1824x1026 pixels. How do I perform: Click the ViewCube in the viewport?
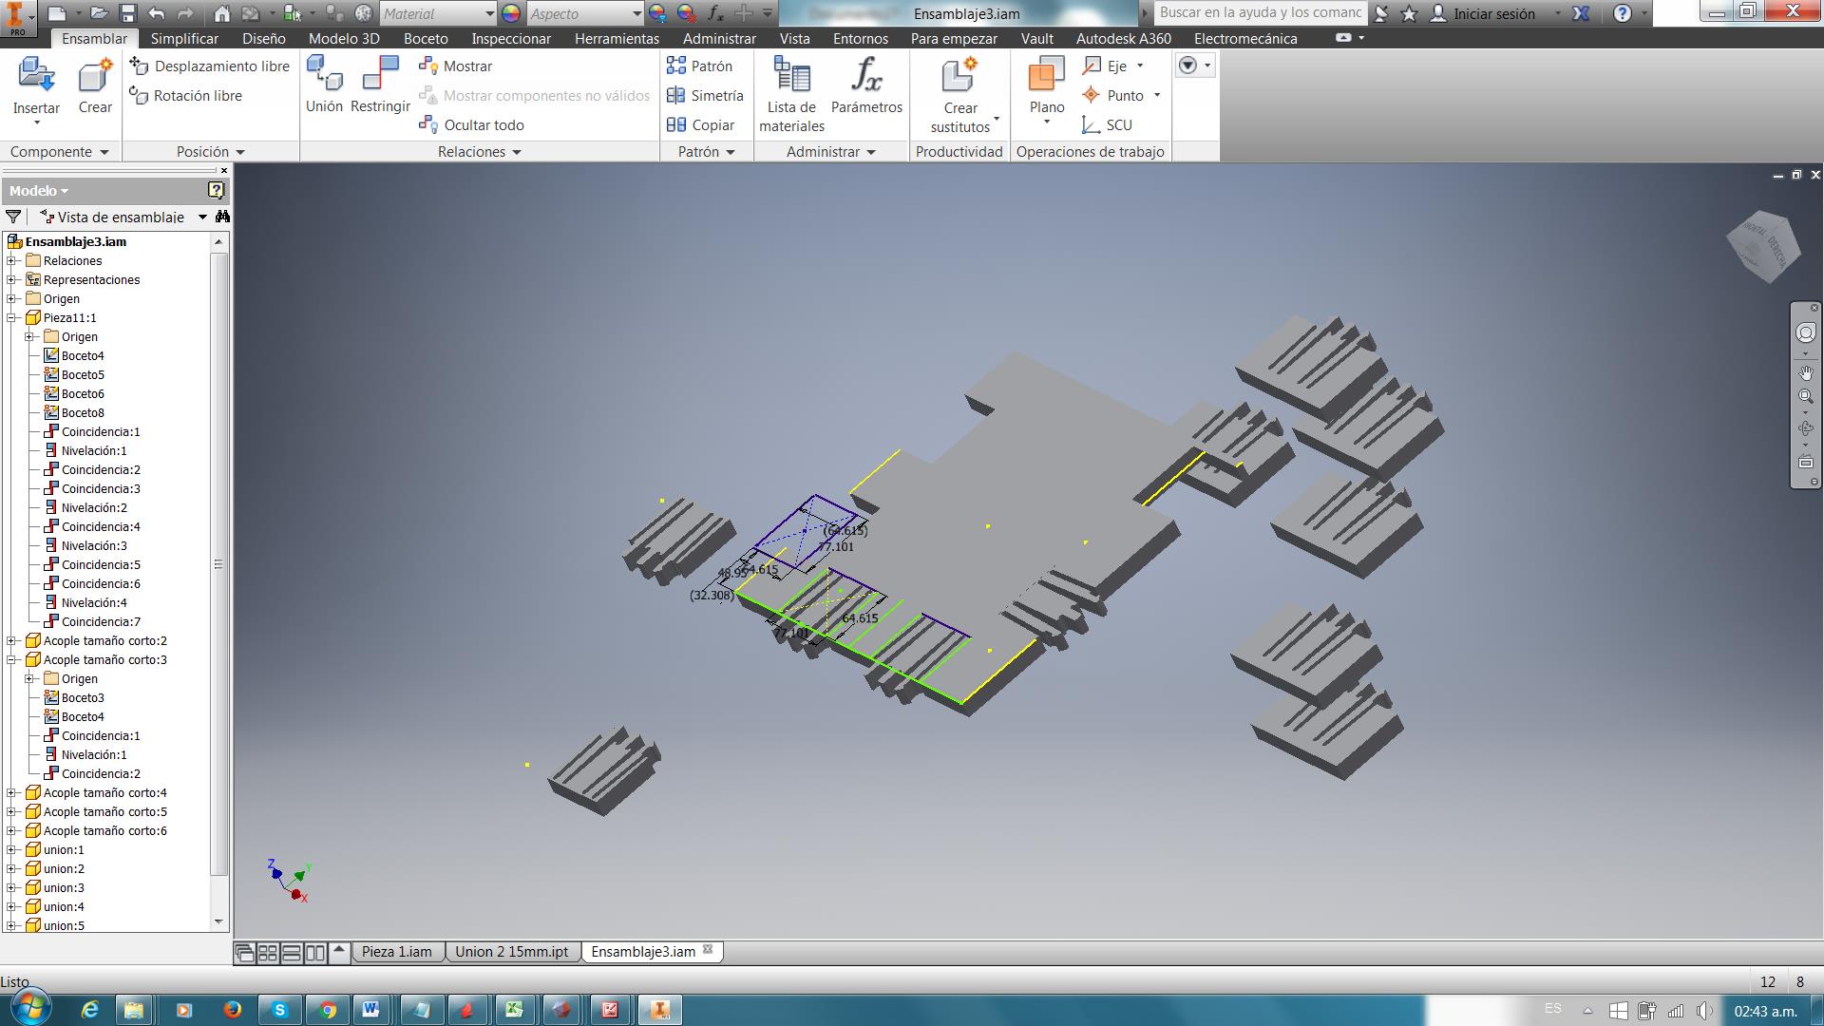pos(1763,247)
